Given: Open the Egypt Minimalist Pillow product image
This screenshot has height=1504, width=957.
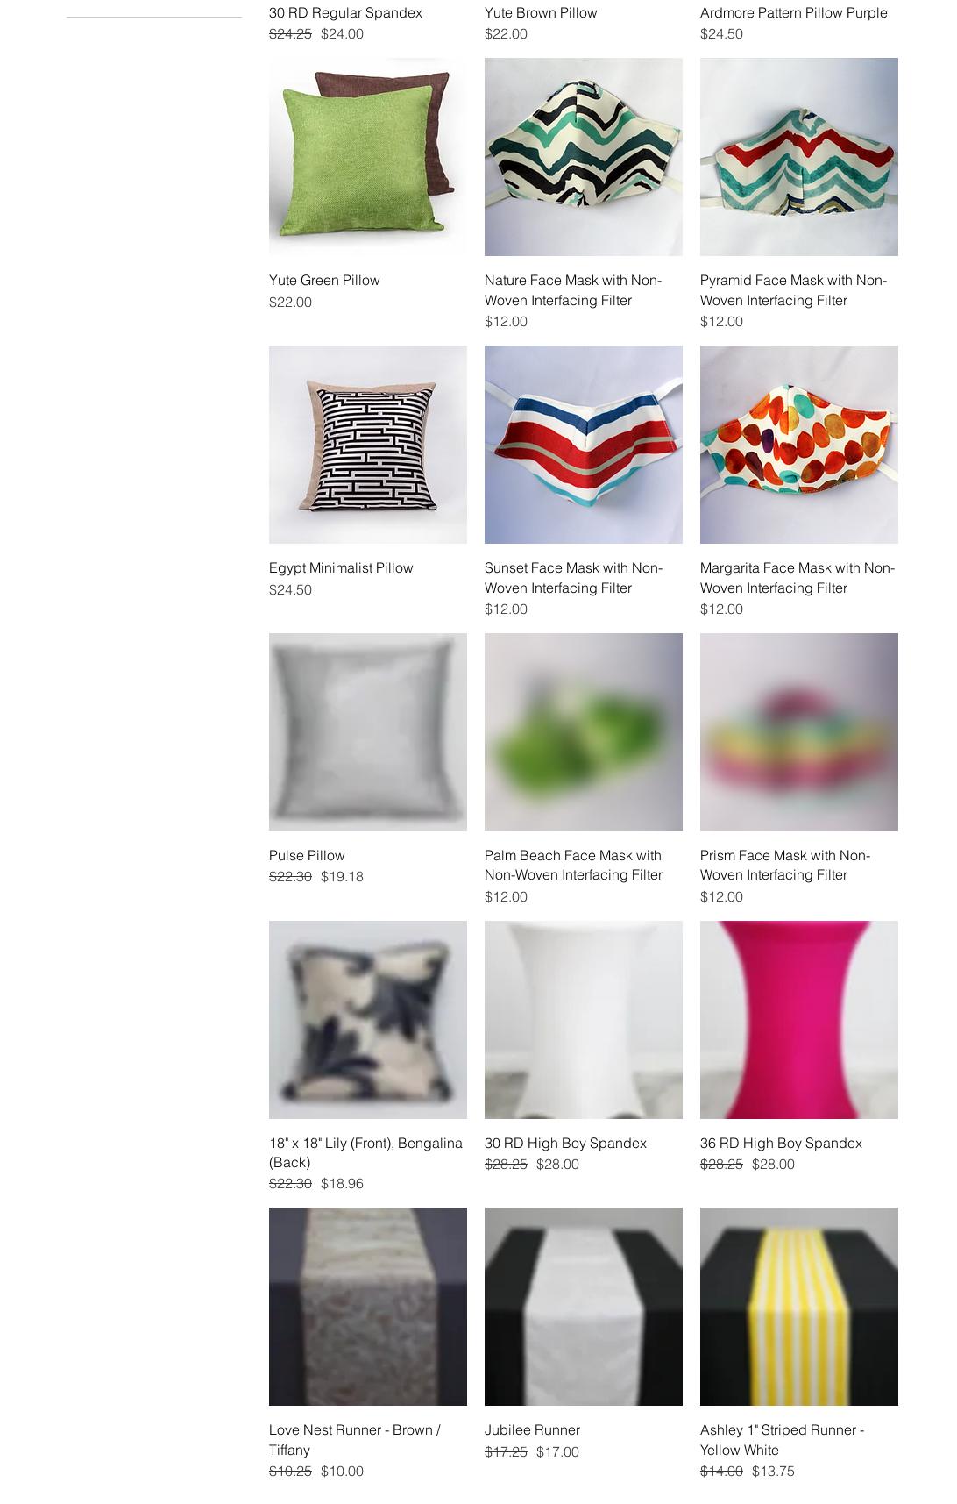Looking at the screenshot, I should point(367,445).
